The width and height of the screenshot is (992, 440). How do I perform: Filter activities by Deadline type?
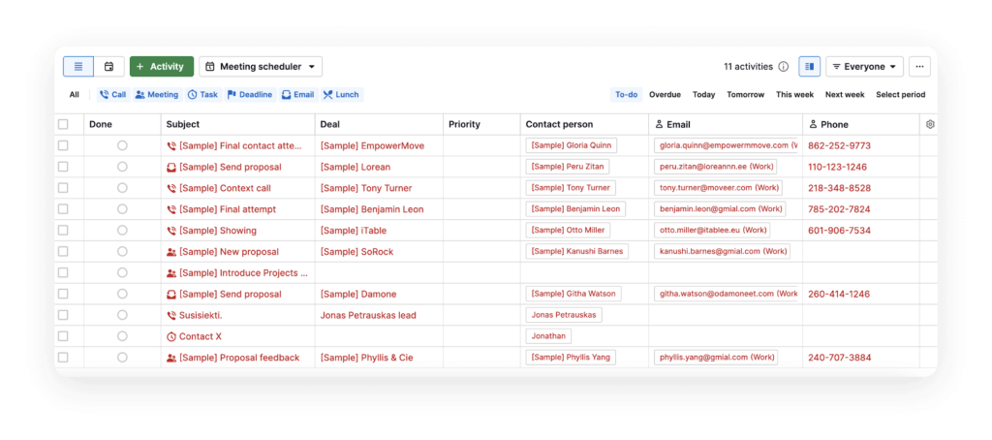pyautogui.click(x=250, y=95)
